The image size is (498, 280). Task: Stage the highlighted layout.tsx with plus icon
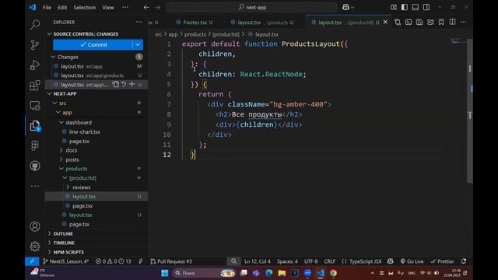[x=132, y=84]
